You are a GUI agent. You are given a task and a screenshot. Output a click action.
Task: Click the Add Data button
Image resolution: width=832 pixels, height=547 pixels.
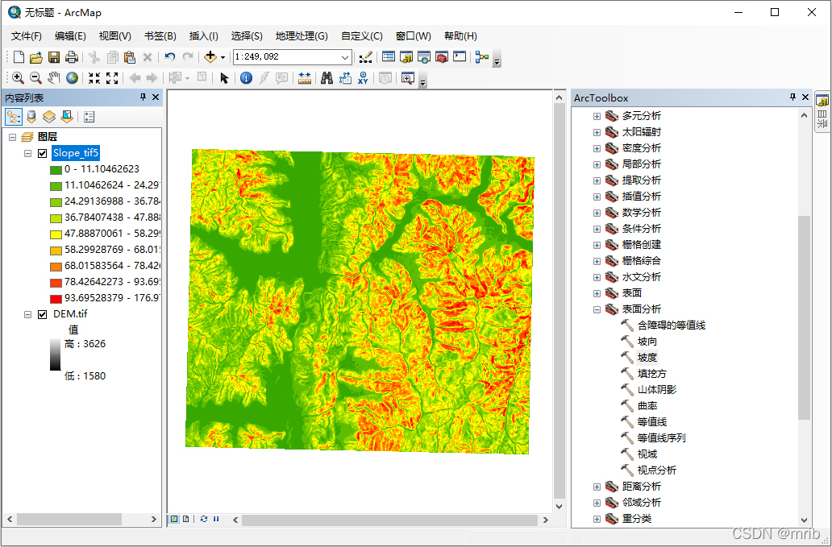tap(210, 56)
